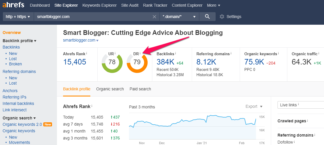Viewport: 324px width, 145px height.
Task: Click the 8.12K referring domains value
Action: tap(206, 62)
